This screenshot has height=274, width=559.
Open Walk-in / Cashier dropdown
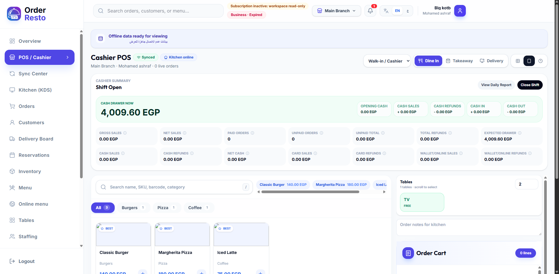[387, 61]
